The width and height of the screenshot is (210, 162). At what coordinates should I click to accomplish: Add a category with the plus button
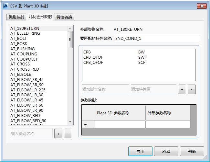(x=58, y=134)
